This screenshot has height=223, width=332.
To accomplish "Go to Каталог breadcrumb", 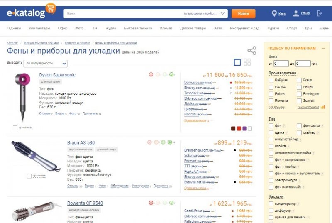I will tap(12, 43).
